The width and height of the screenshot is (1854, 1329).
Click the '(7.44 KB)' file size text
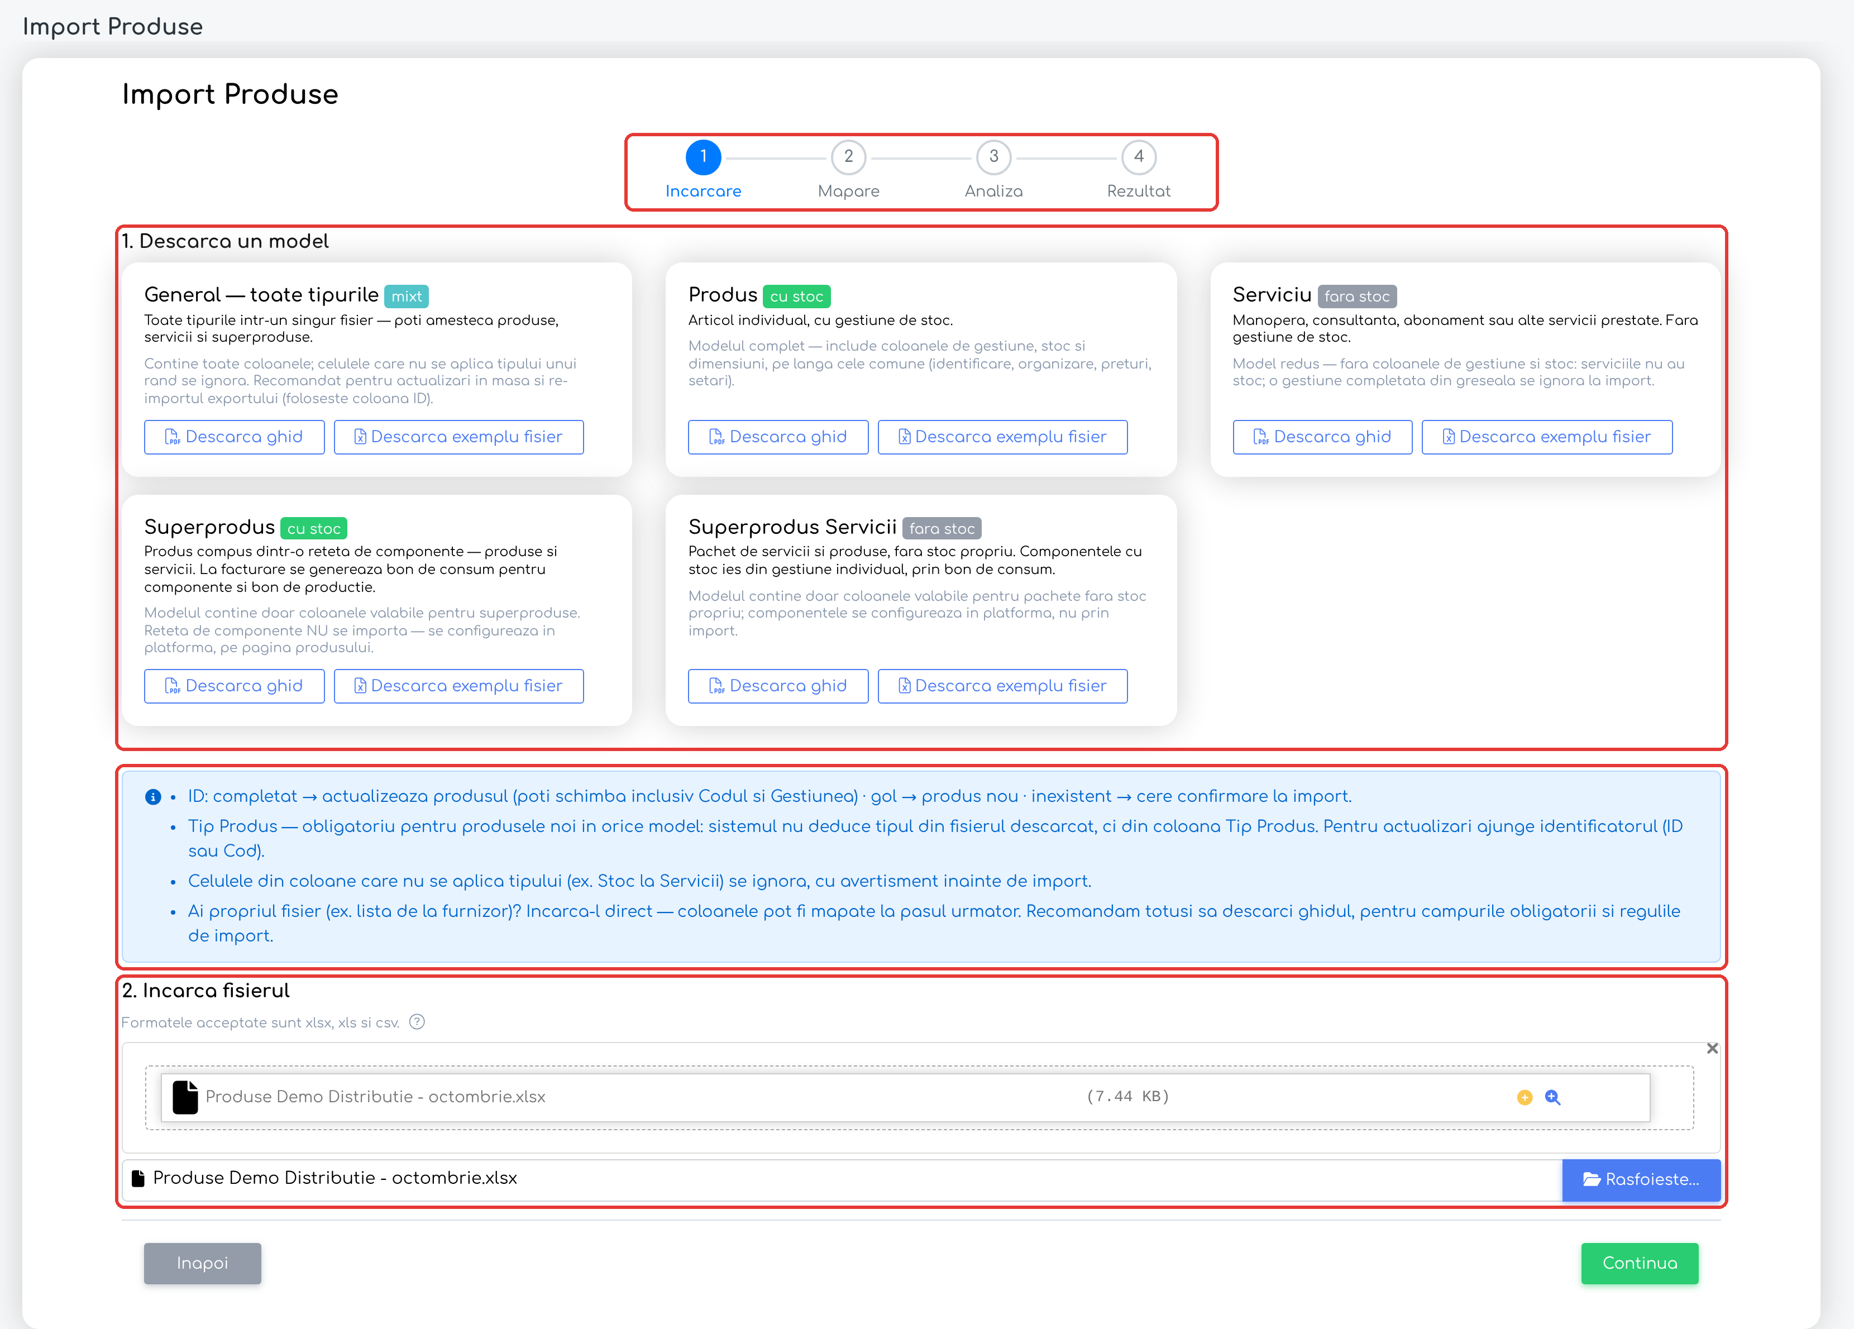tap(1127, 1096)
